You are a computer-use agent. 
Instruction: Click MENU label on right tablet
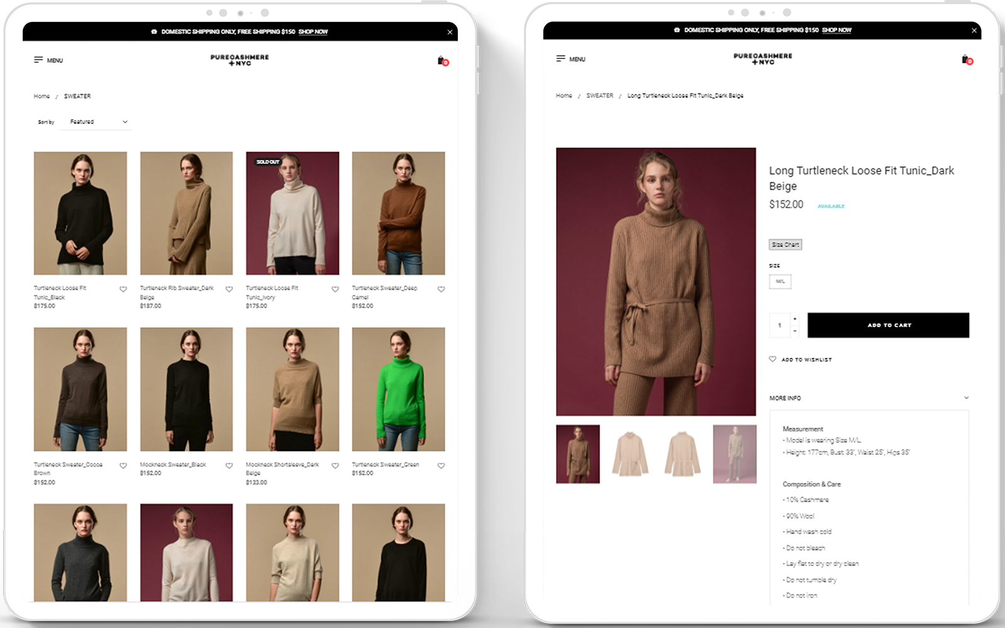577,59
